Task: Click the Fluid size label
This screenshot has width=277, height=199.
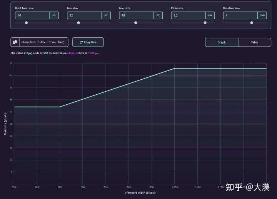Action: pos(177,8)
